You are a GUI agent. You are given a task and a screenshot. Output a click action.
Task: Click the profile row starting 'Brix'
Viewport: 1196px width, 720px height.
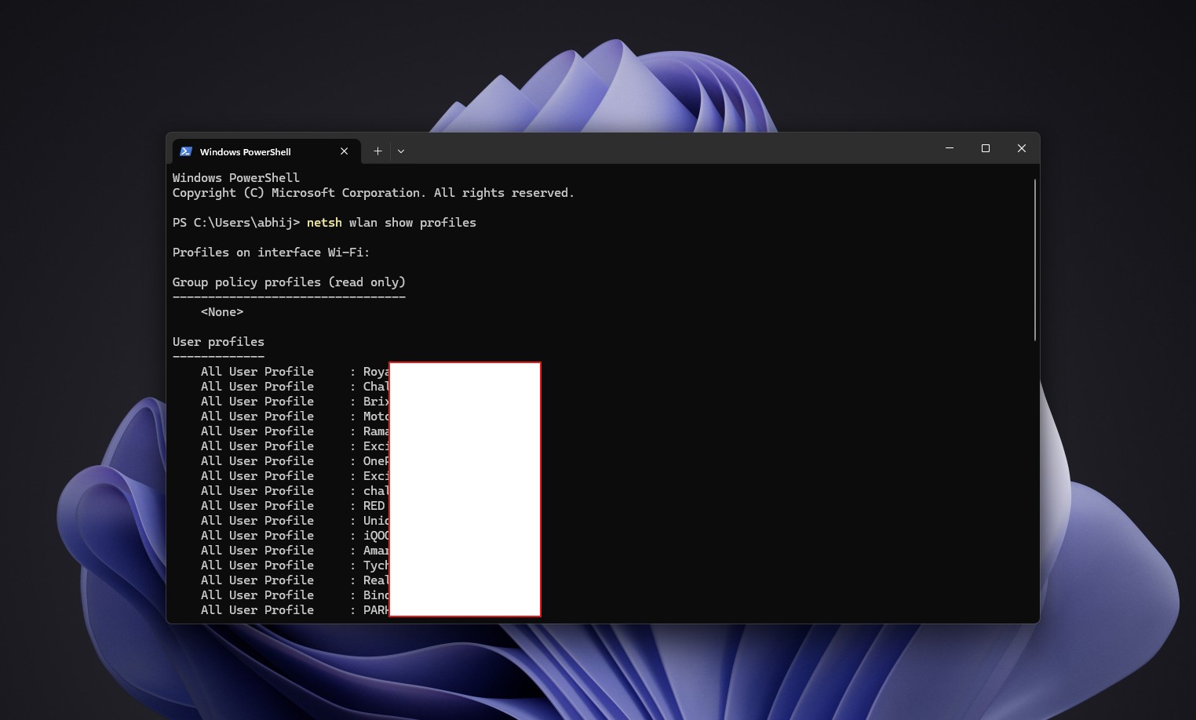[294, 402]
